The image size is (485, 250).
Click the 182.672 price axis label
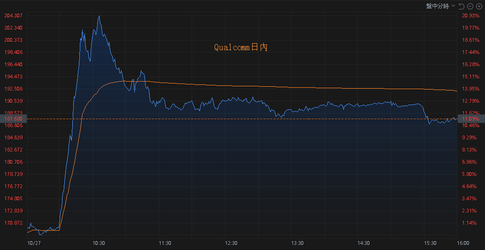tap(13, 150)
